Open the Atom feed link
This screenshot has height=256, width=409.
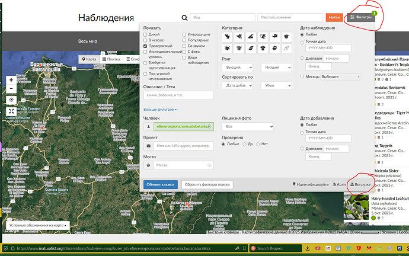click(x=340, y=184)
